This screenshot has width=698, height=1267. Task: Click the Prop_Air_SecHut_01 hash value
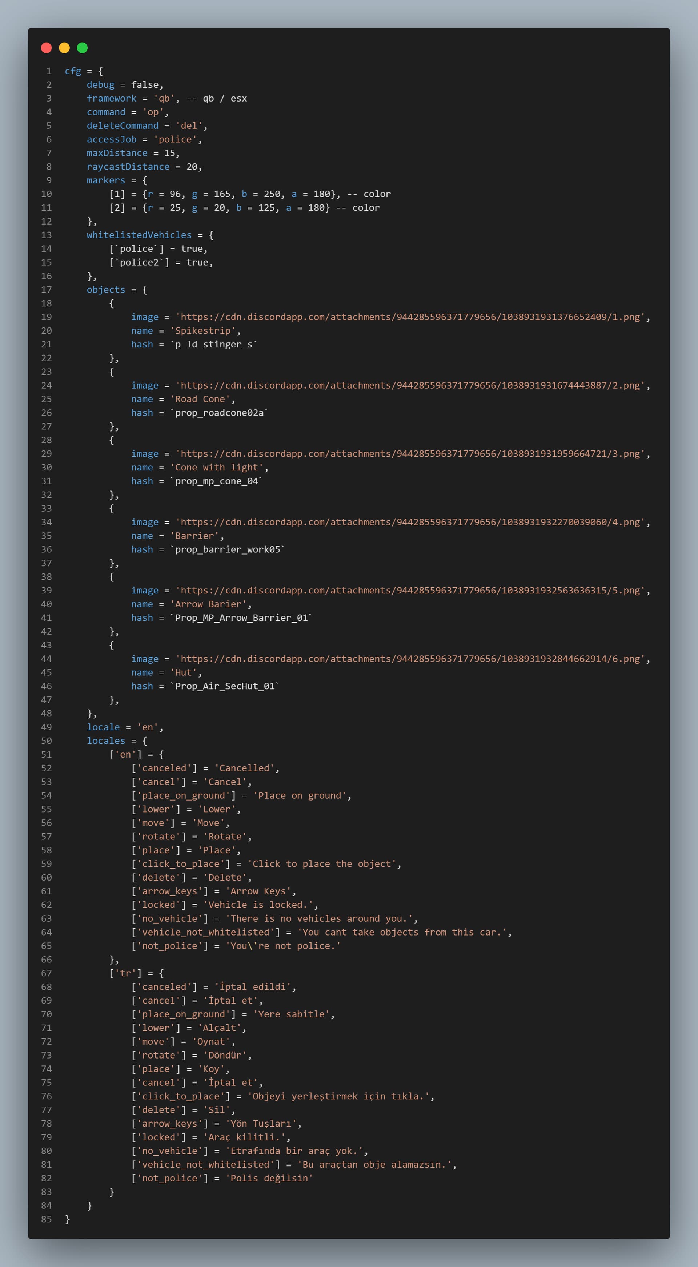[225, 686]
